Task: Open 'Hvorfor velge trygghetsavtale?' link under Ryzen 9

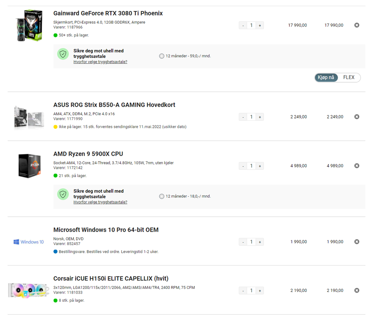Action: point(100,202)
